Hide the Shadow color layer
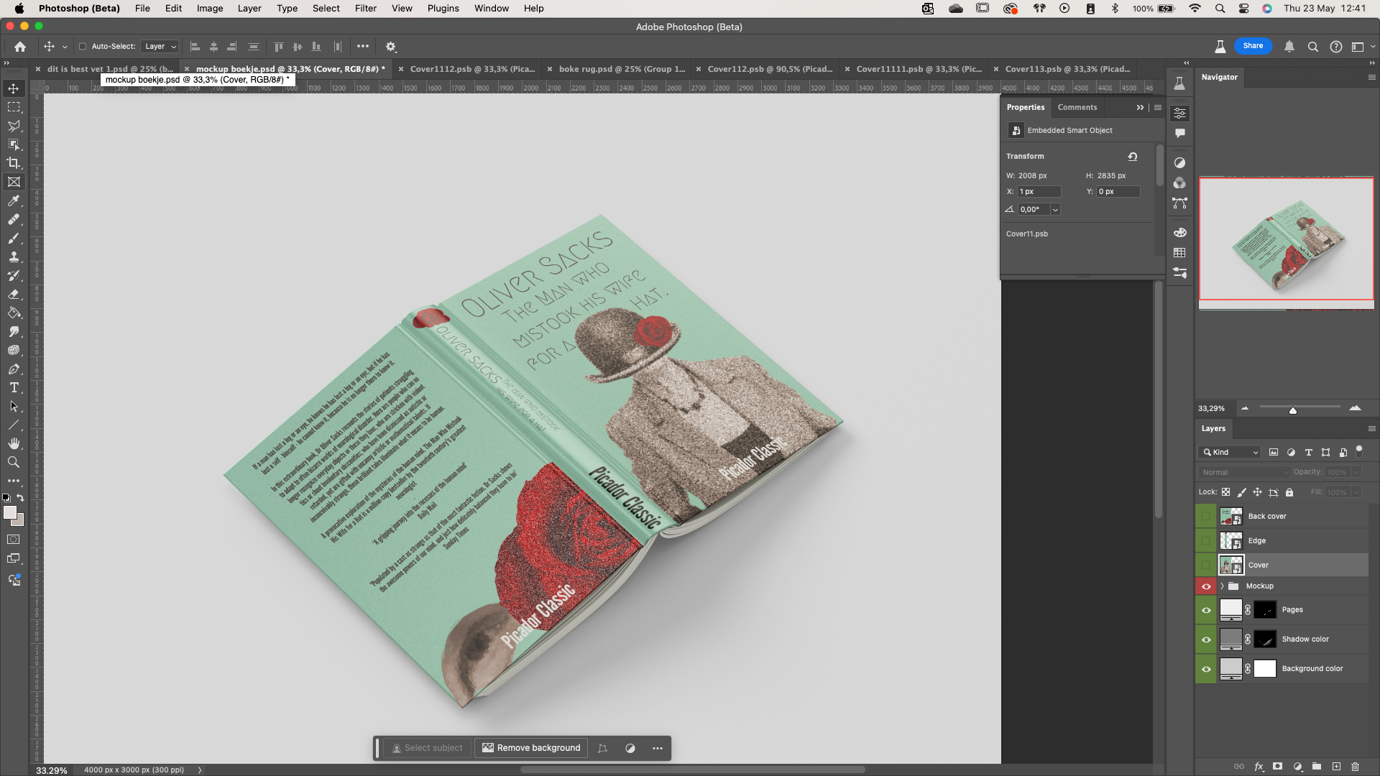This screenshot has height=776, width=1380. point(1206,639)
